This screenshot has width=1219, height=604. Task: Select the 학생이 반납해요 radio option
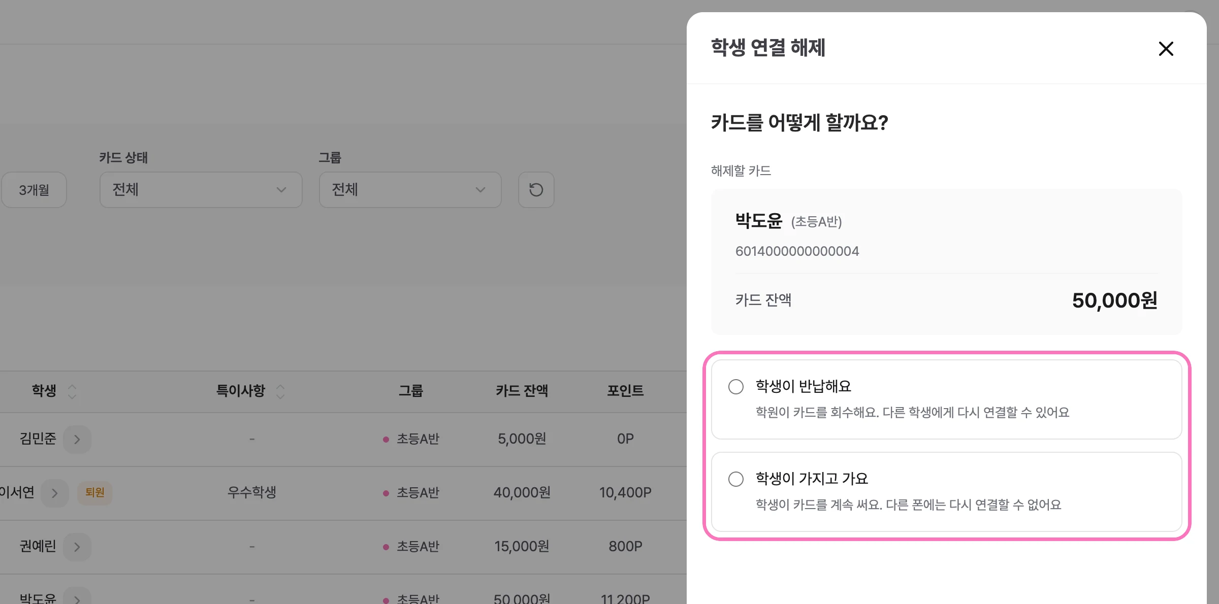tap(736, 387)
